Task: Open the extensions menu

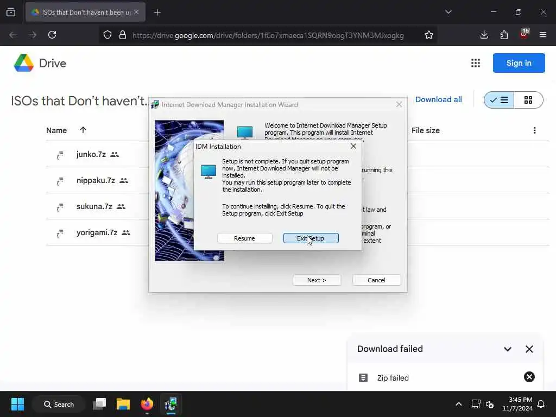Action: (x=504, y=35)
